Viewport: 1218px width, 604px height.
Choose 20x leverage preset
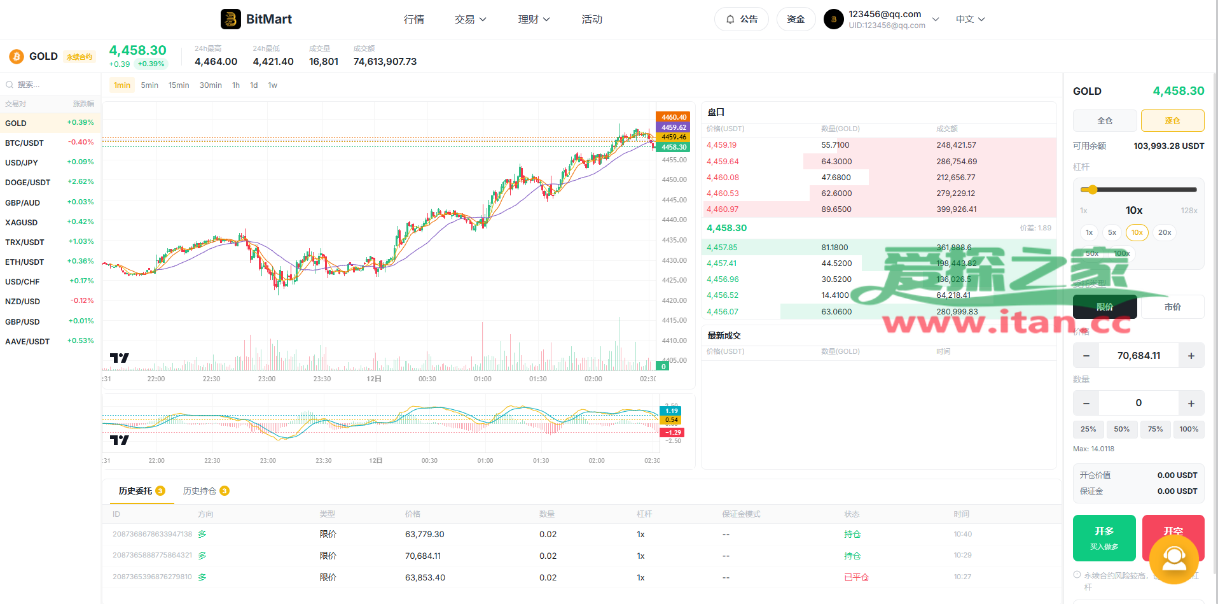(1165, 233)
